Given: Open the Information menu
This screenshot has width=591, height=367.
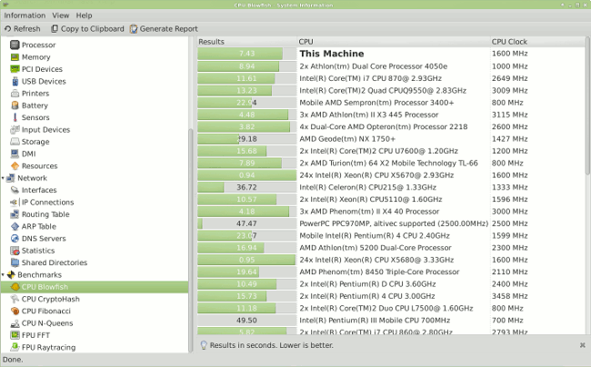Looking at the screenshot, I should pyautogui.click(x=25, y=15).
